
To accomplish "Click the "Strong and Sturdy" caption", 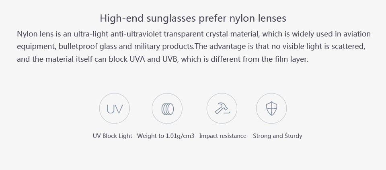I will pyautogui.click(x=277, y=136).
